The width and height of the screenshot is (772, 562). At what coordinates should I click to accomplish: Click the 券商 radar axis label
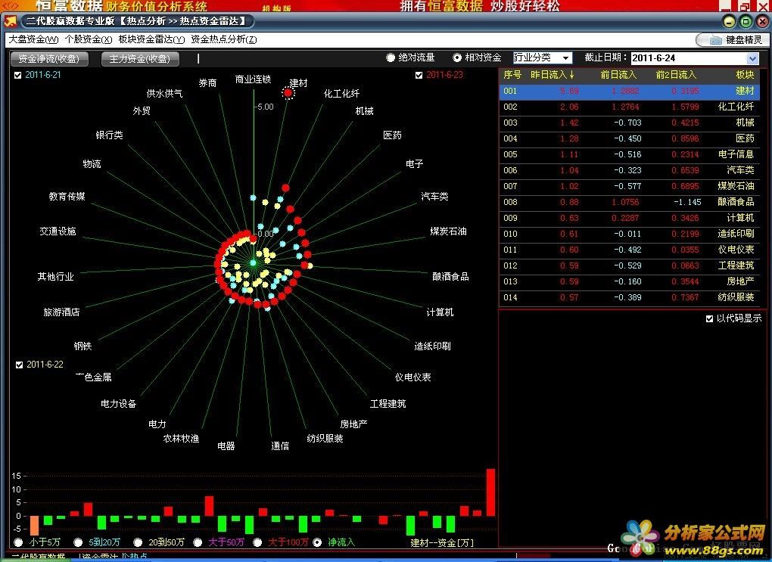[x=207, y=83]
